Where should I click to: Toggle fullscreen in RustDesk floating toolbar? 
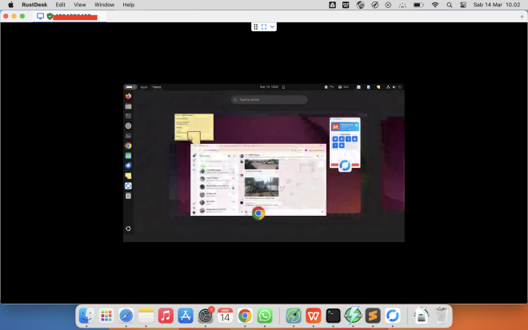coord(264,26)
